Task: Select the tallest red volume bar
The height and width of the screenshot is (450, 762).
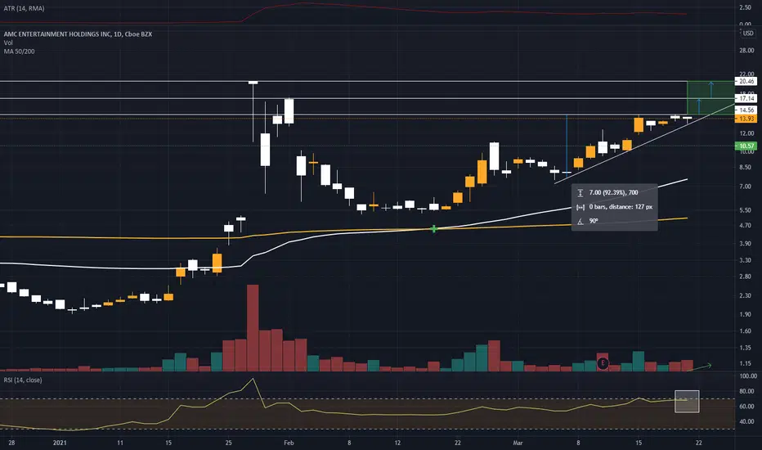Action: 253,328
